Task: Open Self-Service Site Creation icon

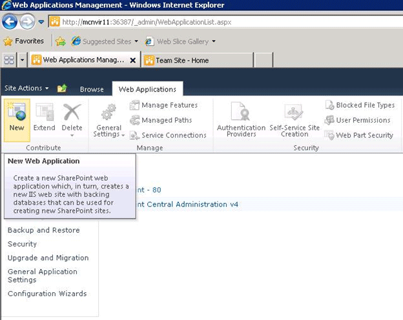Action: pyautogui.click(x=294, y=112)
